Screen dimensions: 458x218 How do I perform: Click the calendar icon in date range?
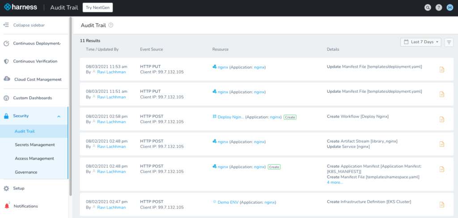tap(406, 42)
